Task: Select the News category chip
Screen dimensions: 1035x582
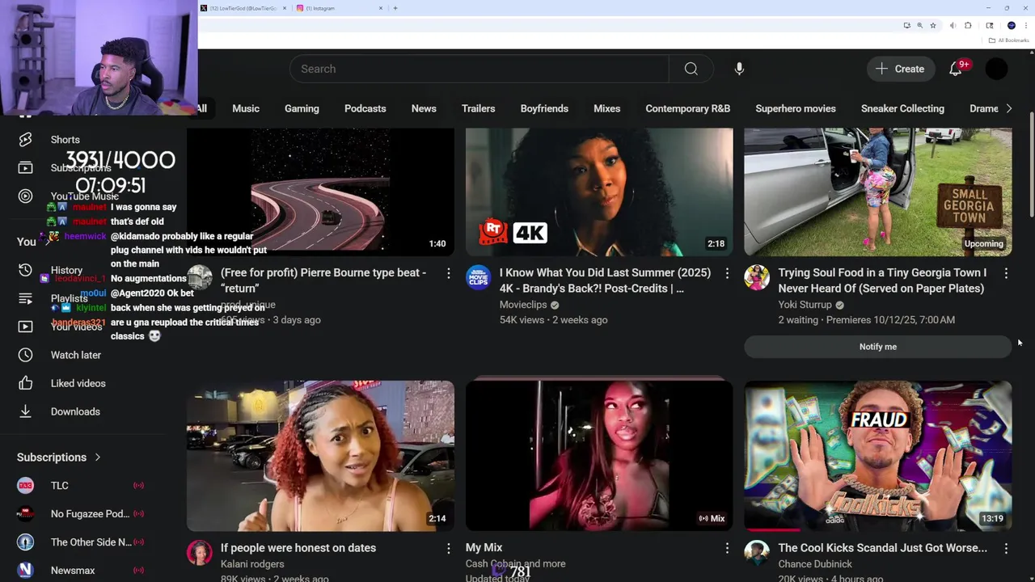Action: [424, 108]
